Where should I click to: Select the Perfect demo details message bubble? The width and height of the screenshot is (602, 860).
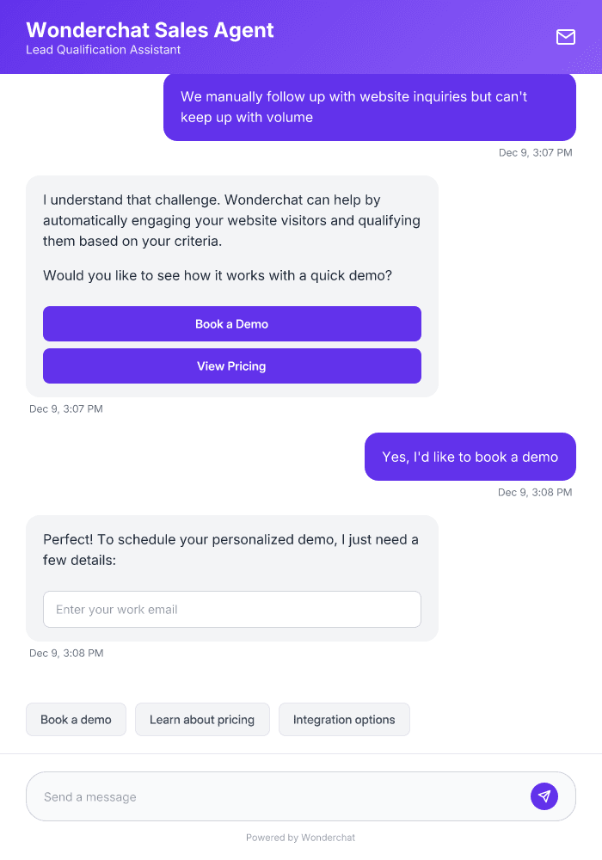click(x=230, y=550)
